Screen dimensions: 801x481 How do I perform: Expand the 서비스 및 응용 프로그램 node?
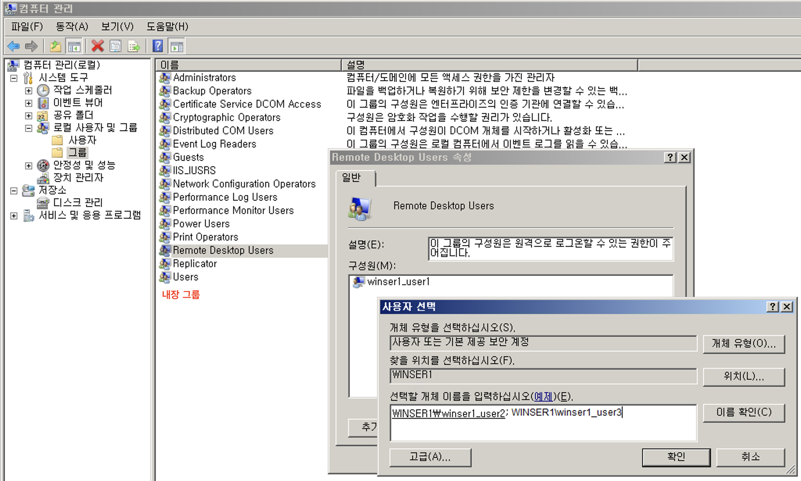[14, 215]
